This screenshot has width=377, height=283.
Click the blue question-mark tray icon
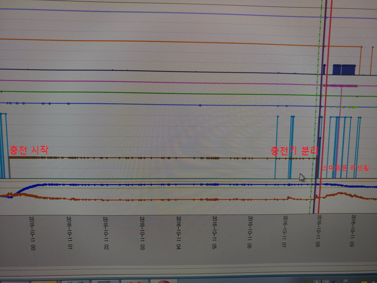coord(336,282)
